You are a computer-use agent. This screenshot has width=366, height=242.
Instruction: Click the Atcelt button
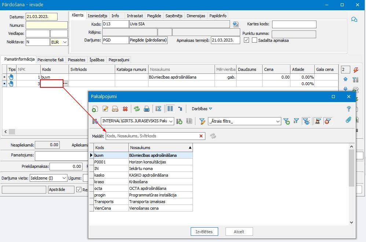click(239, 232)
